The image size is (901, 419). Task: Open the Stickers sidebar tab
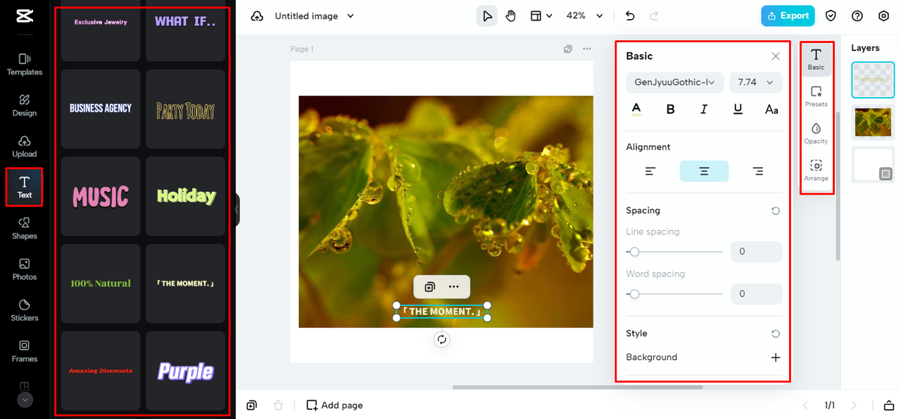pyautogui.click(x=25, y=310)
